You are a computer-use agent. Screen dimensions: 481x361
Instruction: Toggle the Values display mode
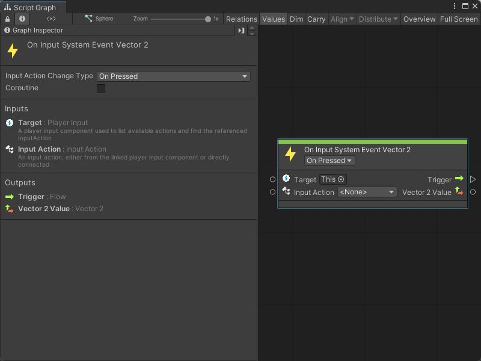(274, 19)
